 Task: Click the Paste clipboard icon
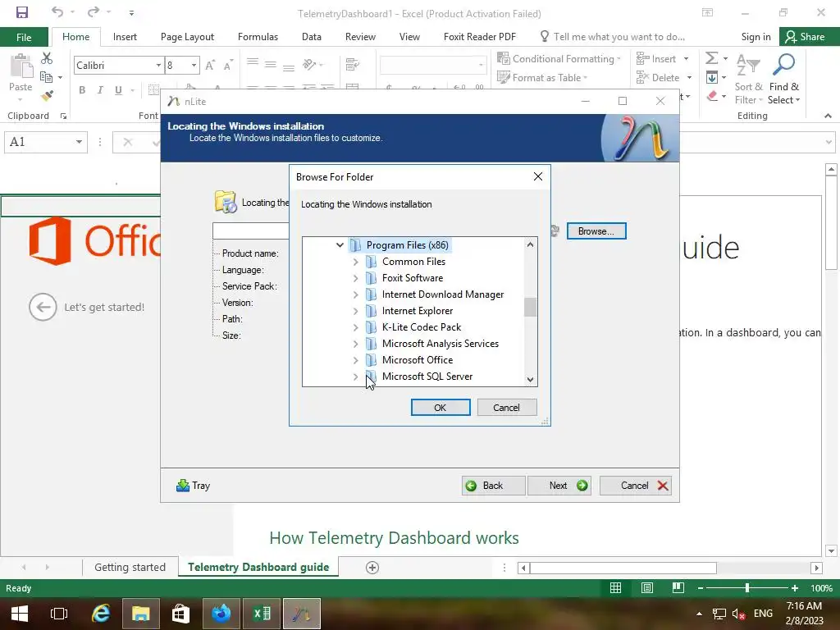pyautogui.click(x=21, y=67)
